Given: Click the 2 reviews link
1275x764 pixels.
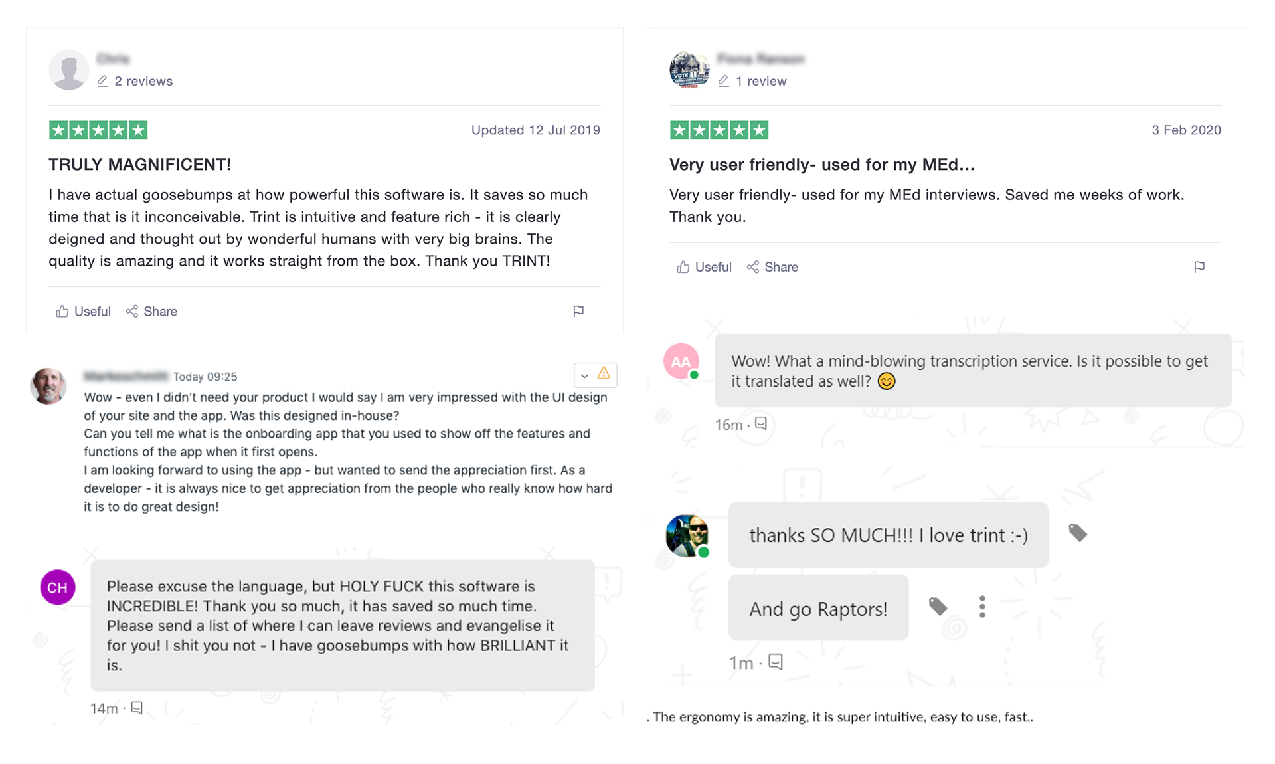Looking at the screenshot, I should [x=143, y=81].
